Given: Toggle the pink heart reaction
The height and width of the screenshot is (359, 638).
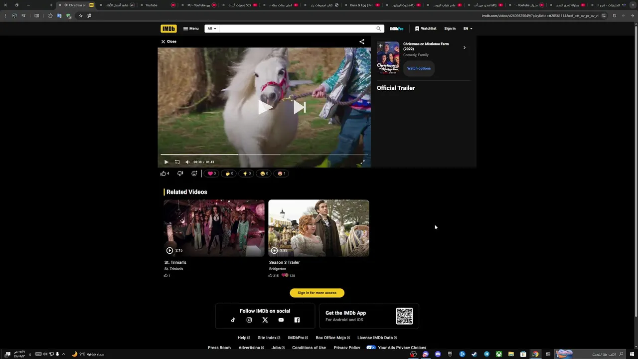Looking at the screenshot, I should click(x=211, y=174).
